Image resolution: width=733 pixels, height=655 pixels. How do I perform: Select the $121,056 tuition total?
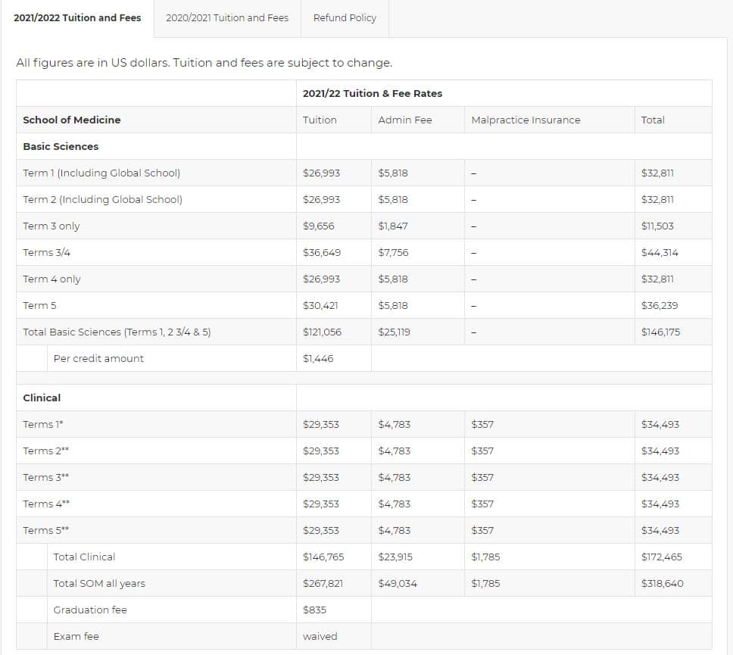[x=322, y=332]
